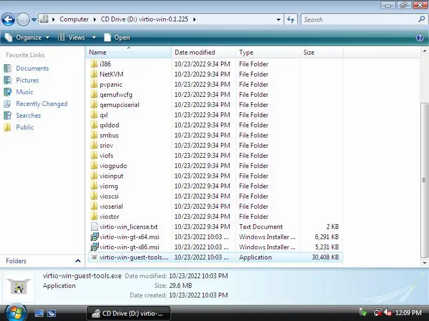Click the Music icon in Favorite Links

8,91
